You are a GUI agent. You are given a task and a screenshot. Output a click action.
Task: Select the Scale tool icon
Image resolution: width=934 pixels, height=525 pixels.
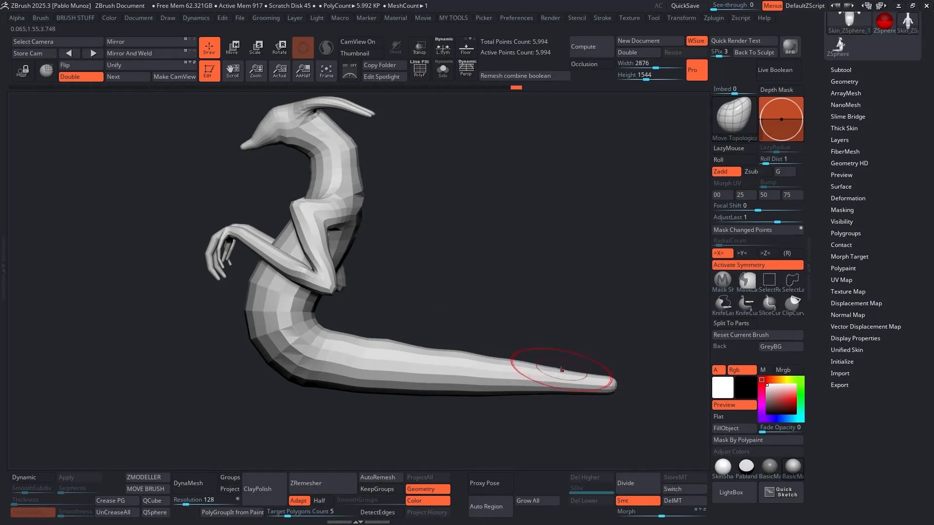[256, 47]
